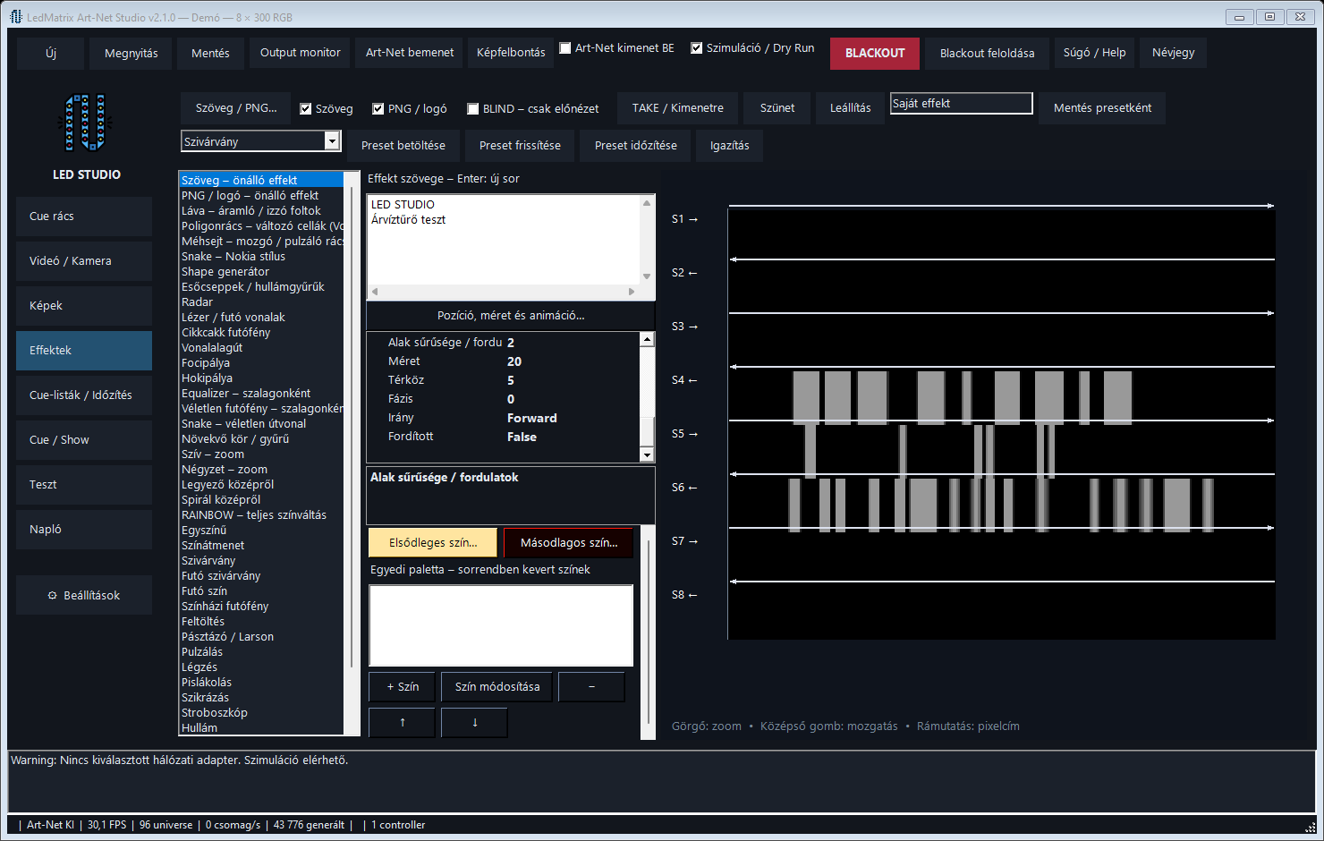Select the Méret property value 20
Viewport: 1324px width, 841px height.
(514, 361)
